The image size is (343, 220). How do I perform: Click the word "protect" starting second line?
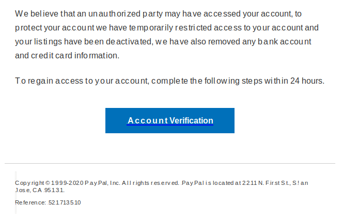tap(28, 28)
